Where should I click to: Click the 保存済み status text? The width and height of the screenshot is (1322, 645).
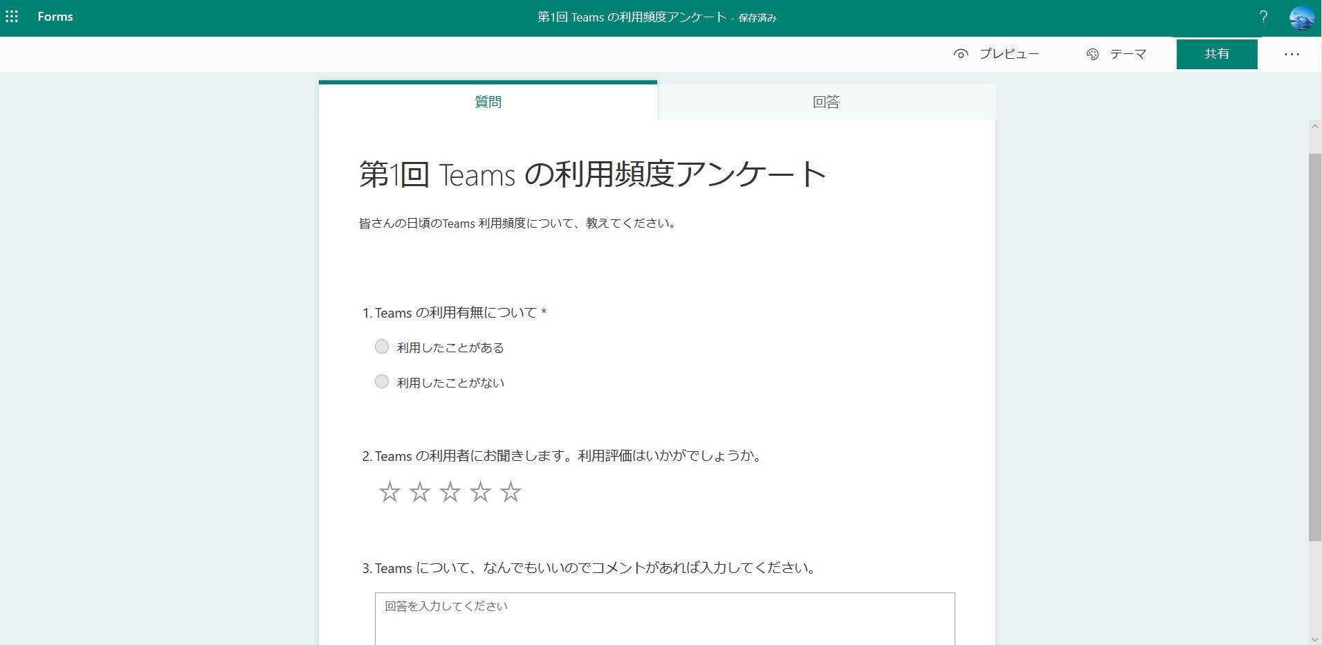click(758, 18)
